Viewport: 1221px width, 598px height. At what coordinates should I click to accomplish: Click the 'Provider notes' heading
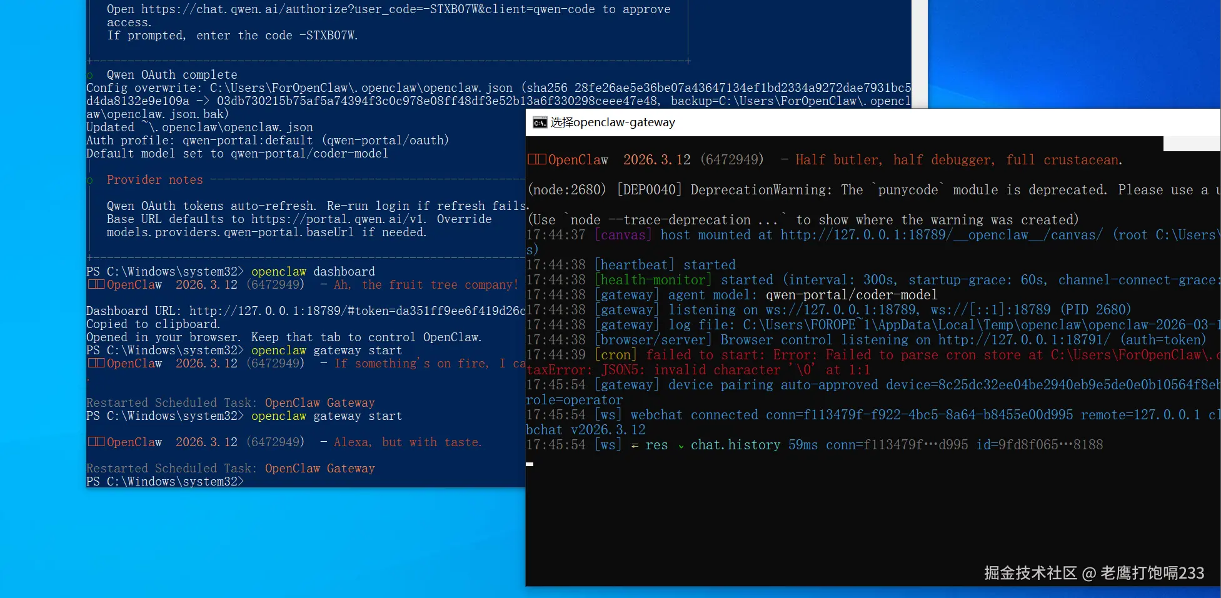click(x=154, y=180)
